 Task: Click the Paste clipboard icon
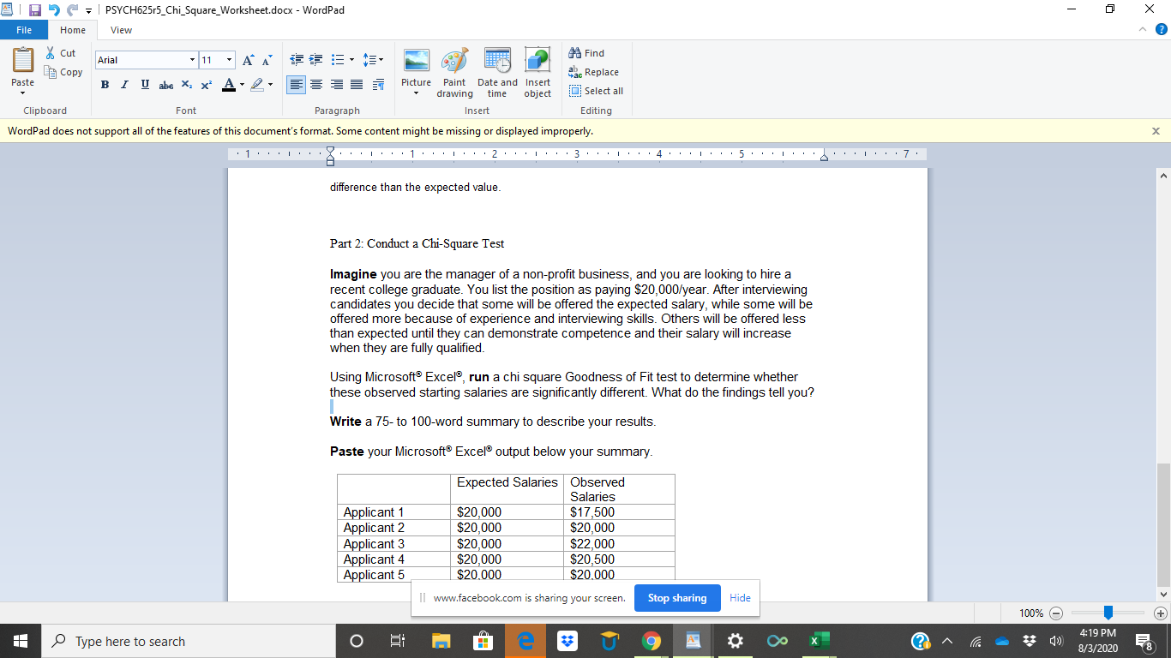pos(22,61)
